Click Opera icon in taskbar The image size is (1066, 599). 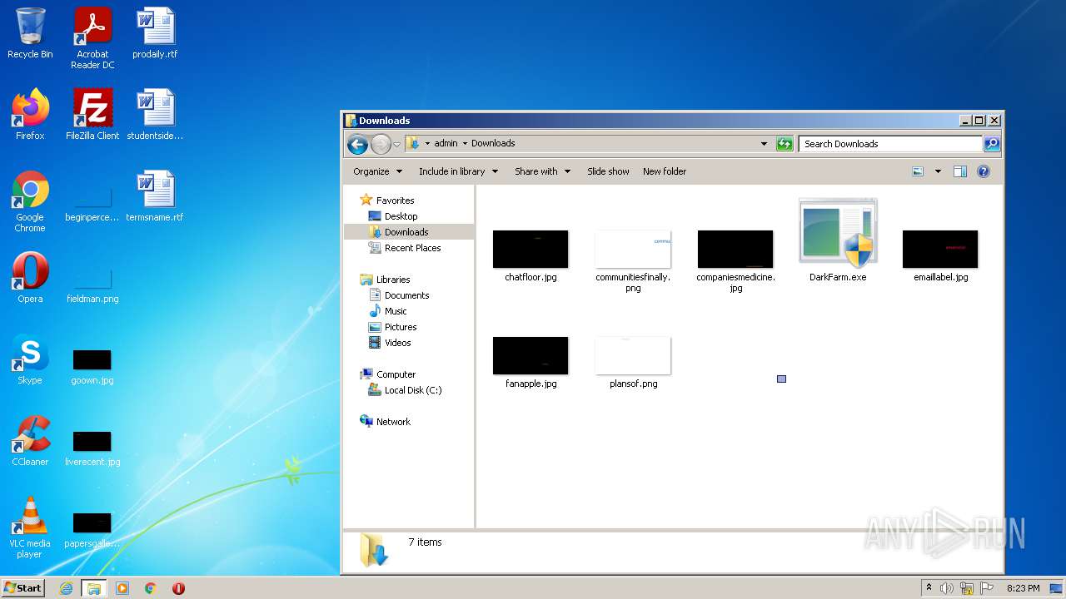[178, 588]
